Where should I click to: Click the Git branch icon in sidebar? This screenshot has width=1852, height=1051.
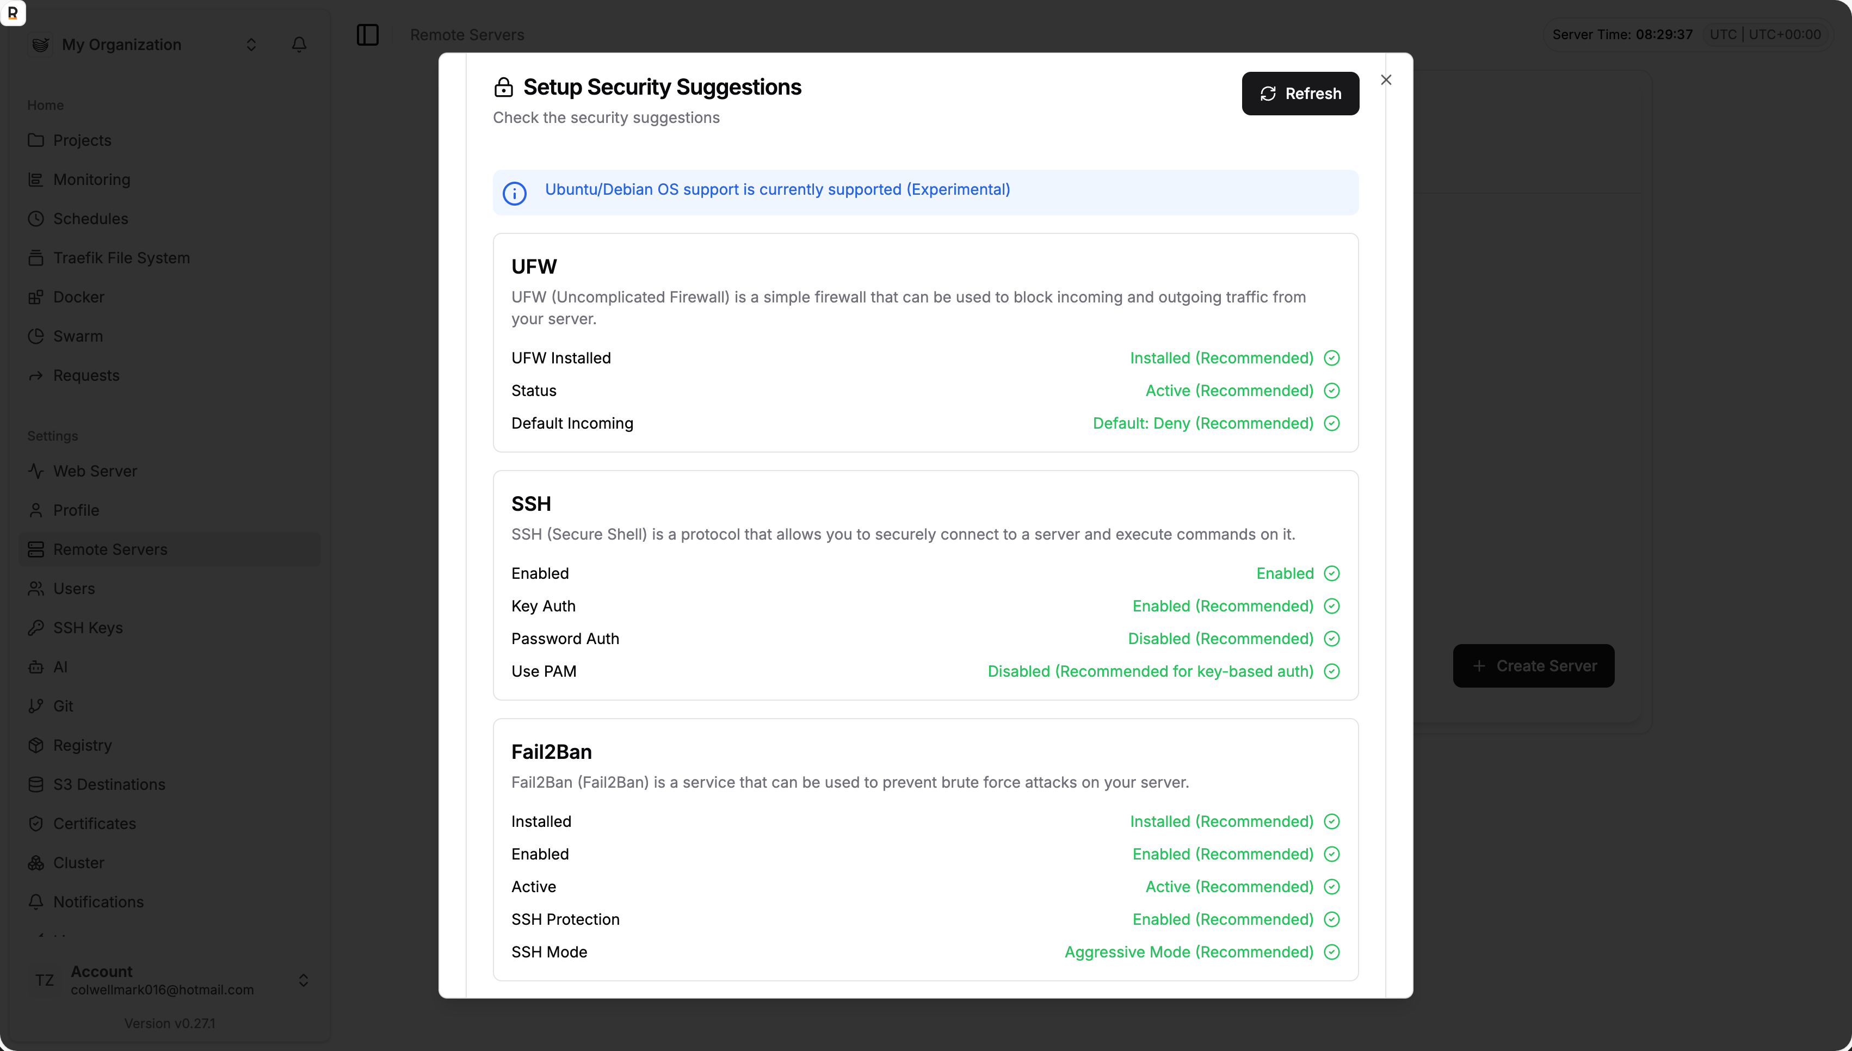[x=35, y=706]
